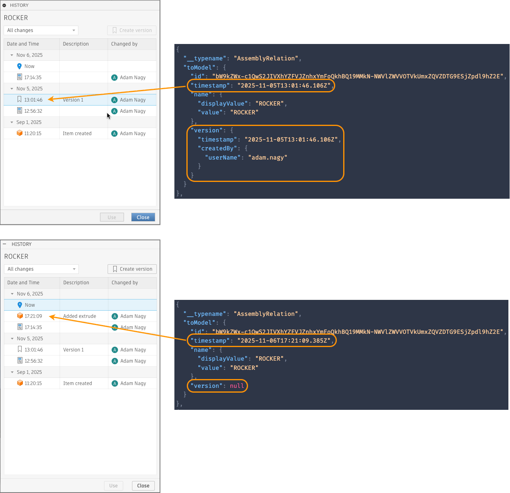Image resolution: width=510 pixels, height=493 pixels.
Task: Click the round collapse icon beside the HISTORY title
Action: tap(4, 5)
